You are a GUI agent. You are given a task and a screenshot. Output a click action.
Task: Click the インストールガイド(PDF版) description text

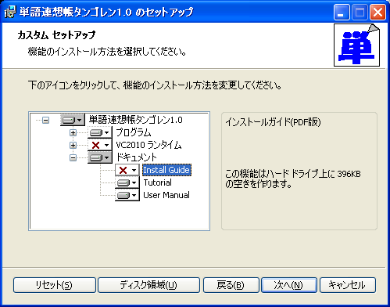(x=273, y=122)
